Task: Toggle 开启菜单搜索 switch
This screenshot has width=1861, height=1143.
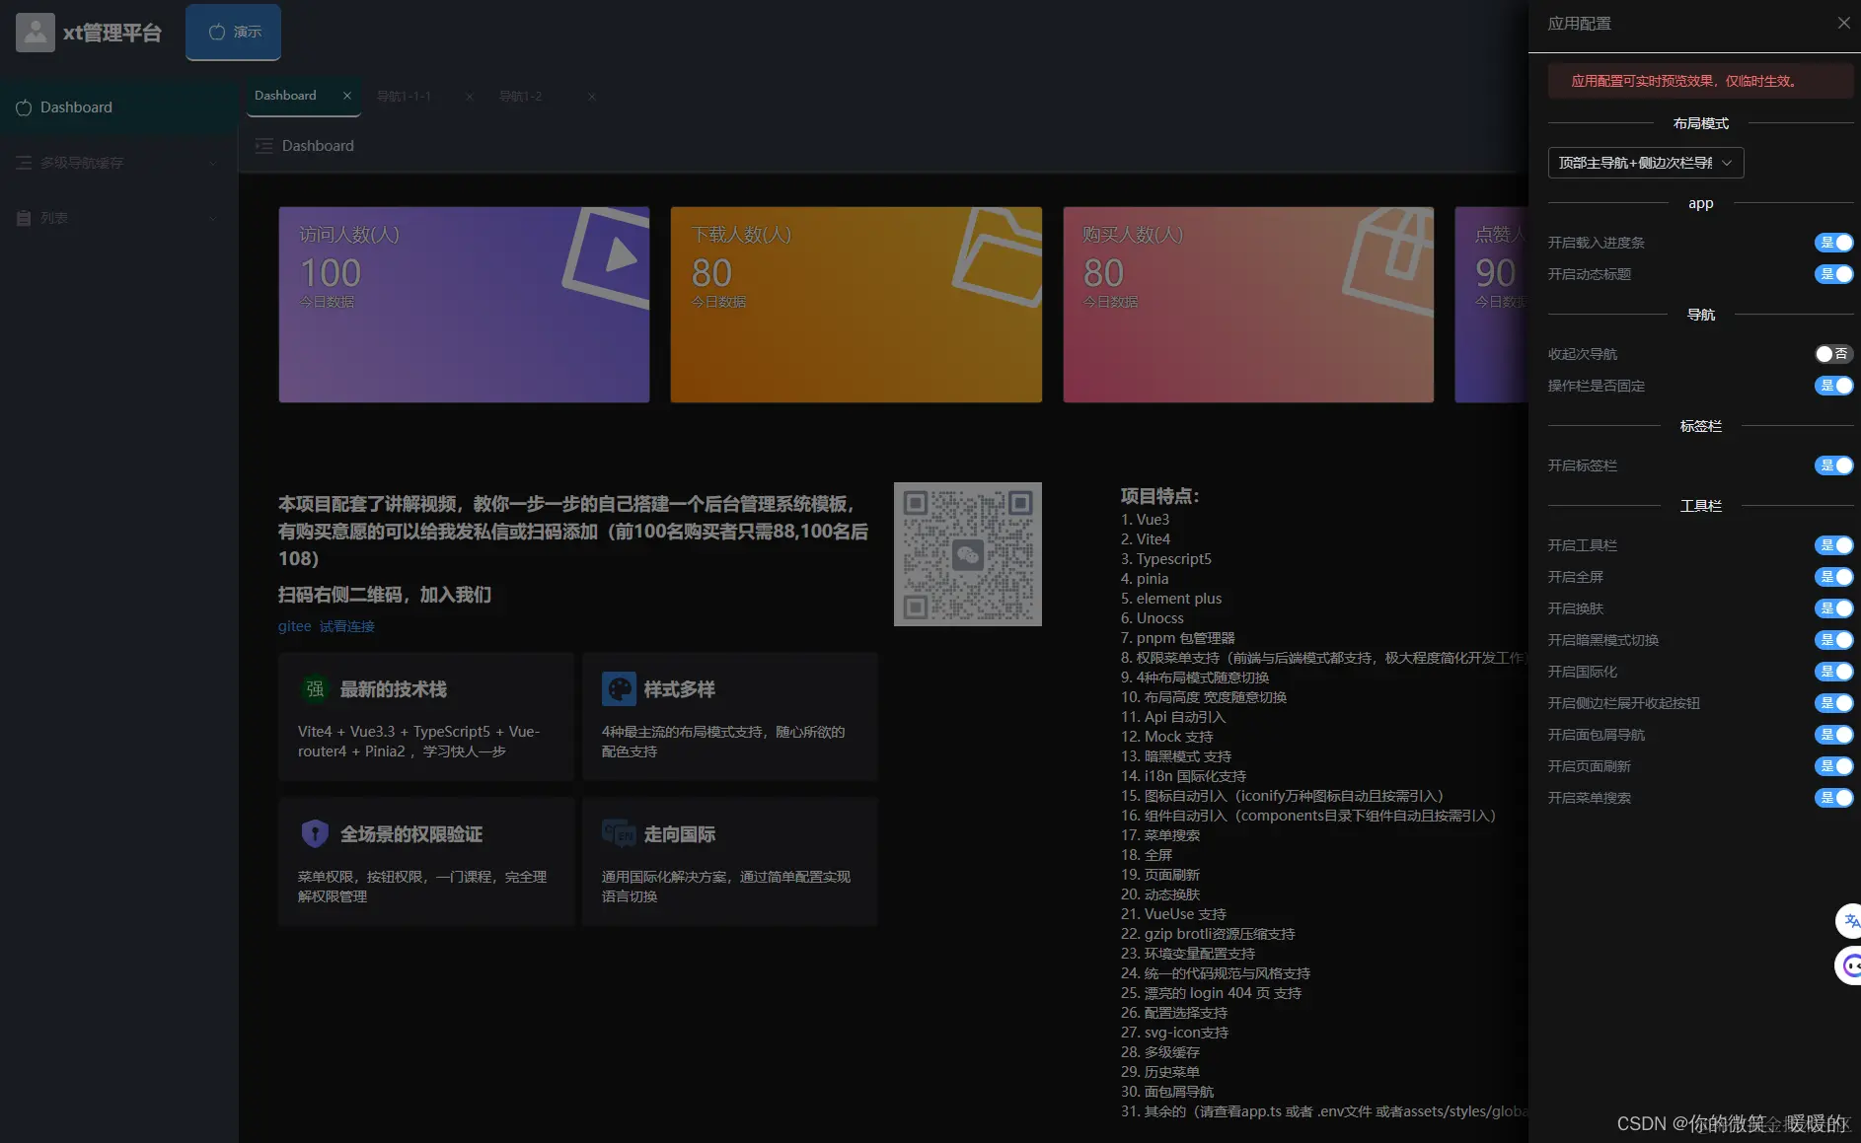Action: tap(1834, 798)
